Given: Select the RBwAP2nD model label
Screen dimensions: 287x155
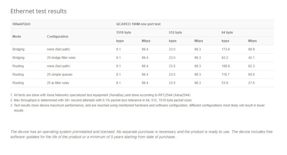Looking at the screenshot, I should [22, 24].
